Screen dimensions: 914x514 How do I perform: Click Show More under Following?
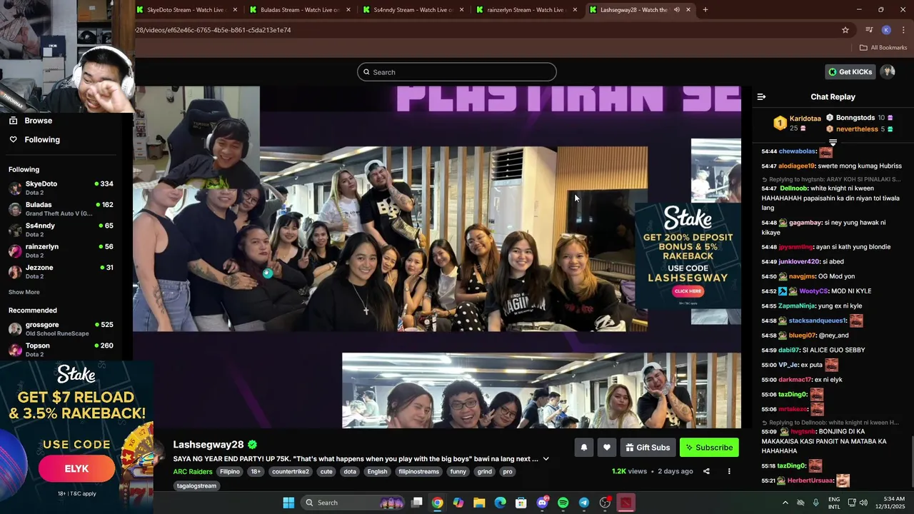pyautogui.click(x=24, y=292)
